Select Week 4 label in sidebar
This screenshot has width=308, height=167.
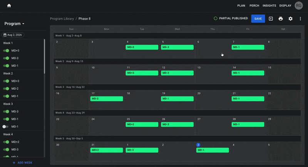pos(8,134)
